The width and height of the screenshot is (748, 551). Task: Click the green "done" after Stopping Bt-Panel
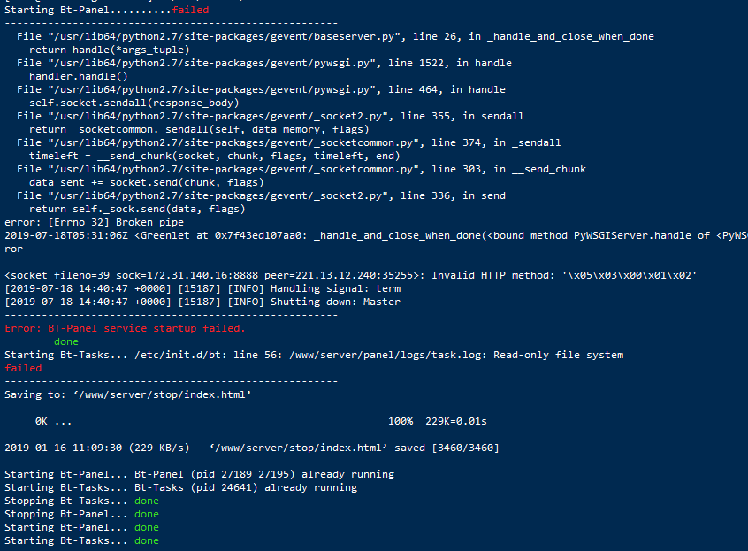[x=147, y=514]
